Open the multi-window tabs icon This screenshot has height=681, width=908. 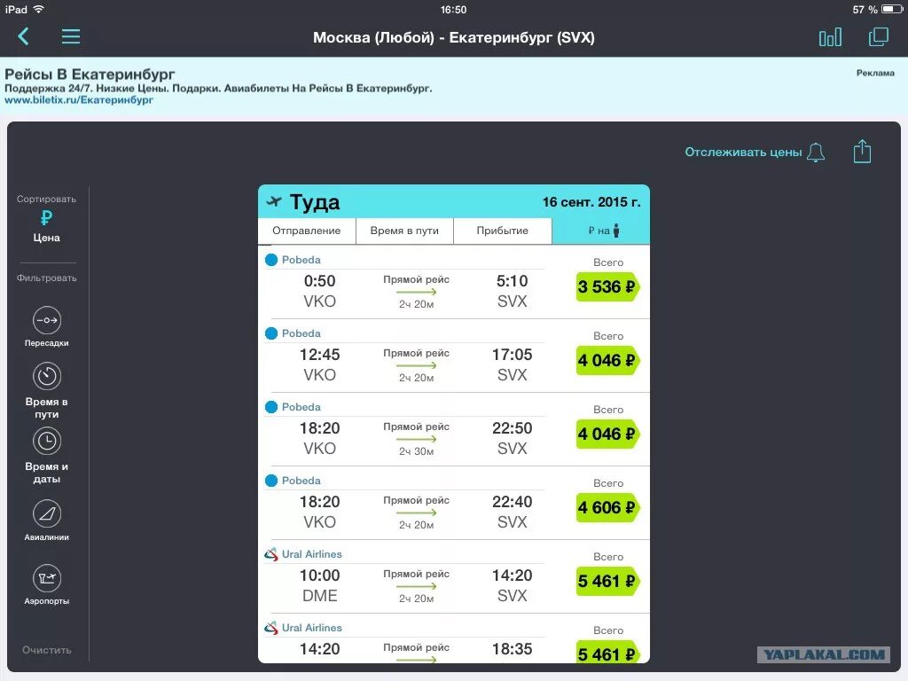879,36
